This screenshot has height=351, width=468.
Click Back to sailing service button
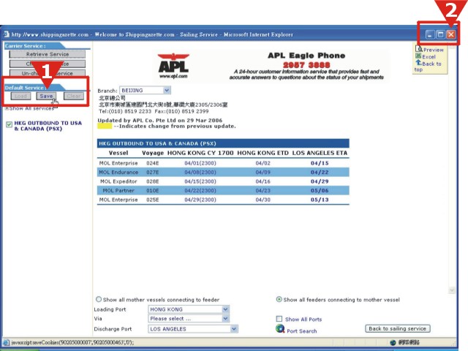[398, 328]
